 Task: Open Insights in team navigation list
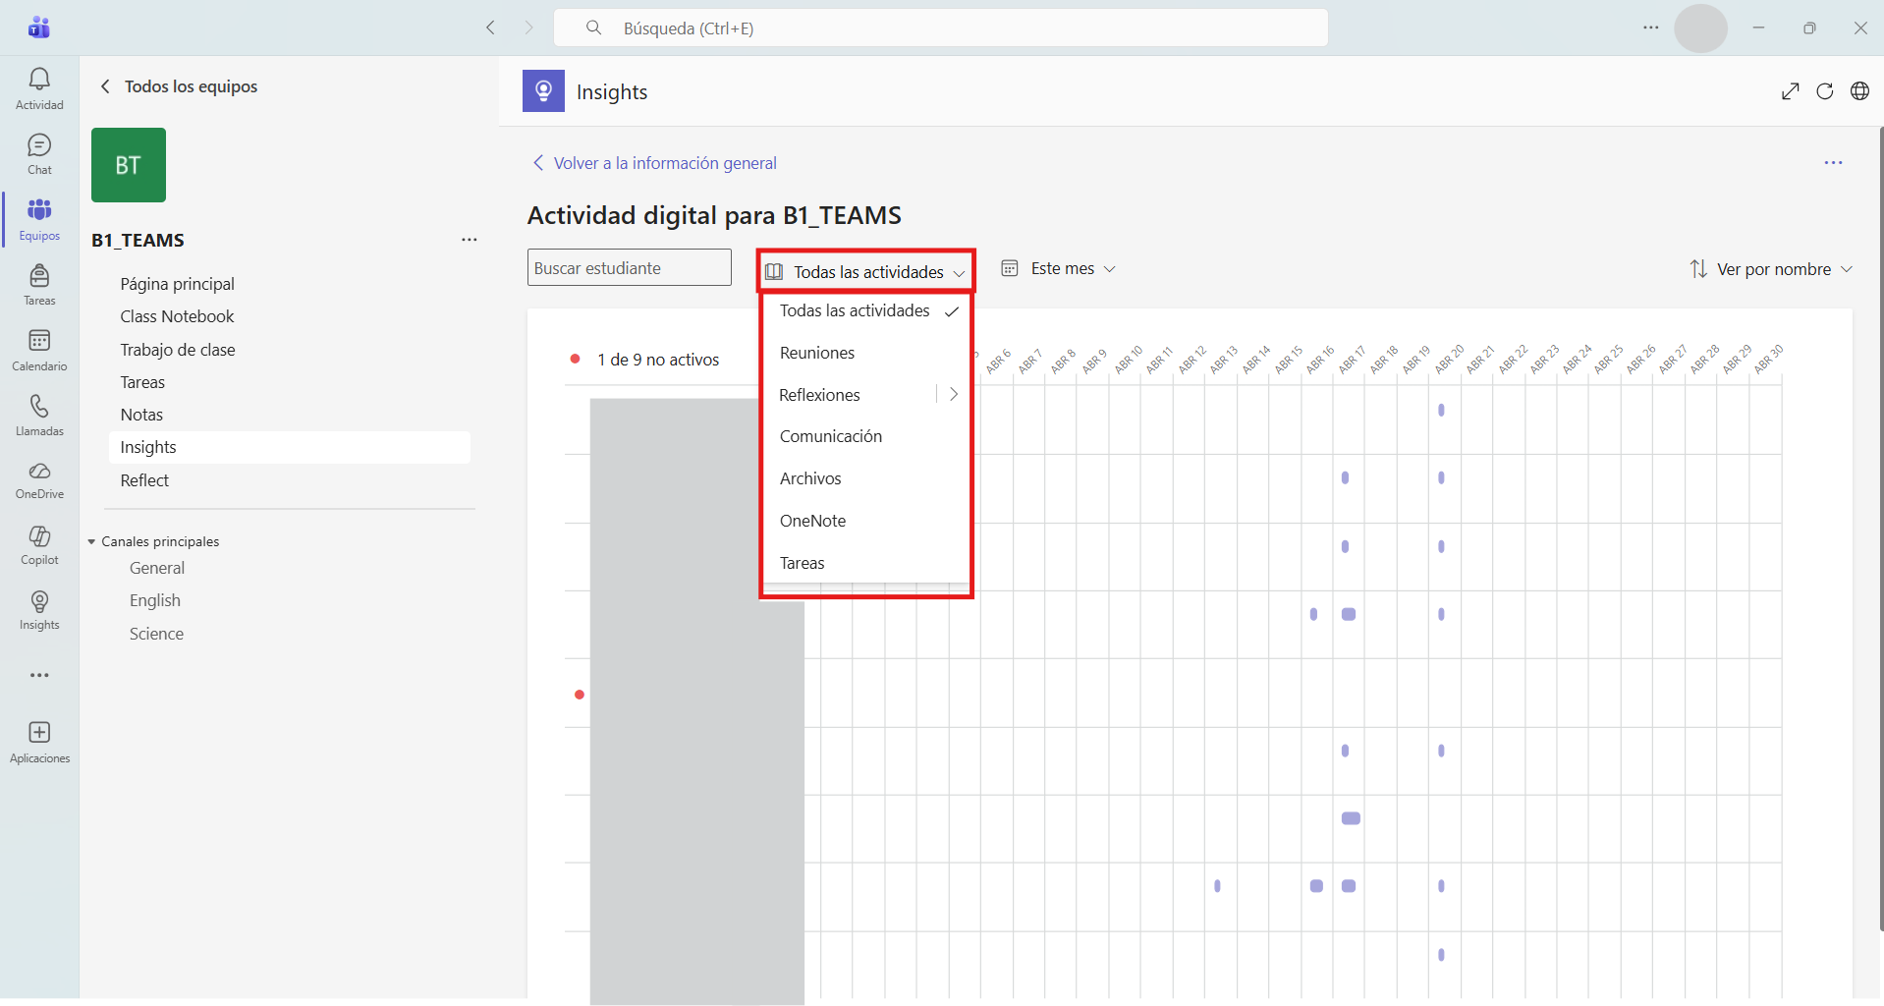point(290,447)
